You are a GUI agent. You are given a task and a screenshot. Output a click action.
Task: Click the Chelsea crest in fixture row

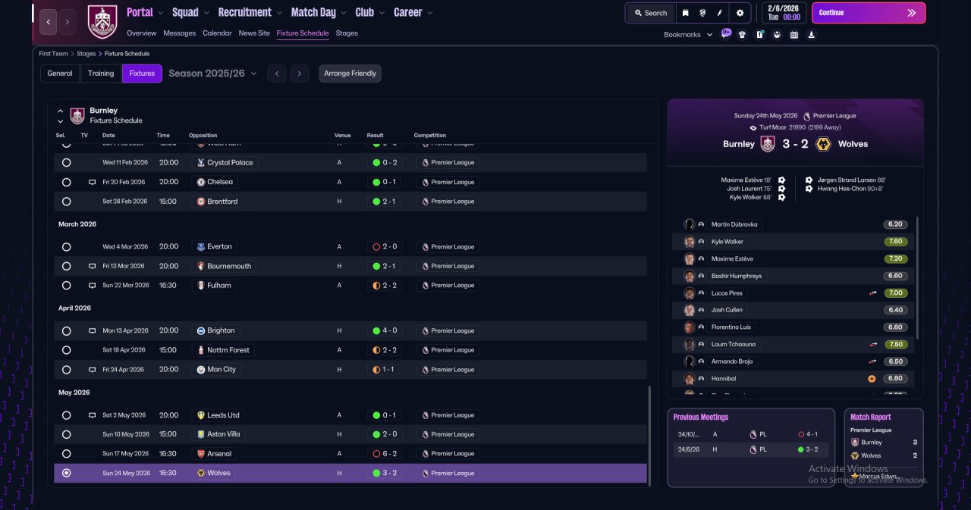(200, 182)
